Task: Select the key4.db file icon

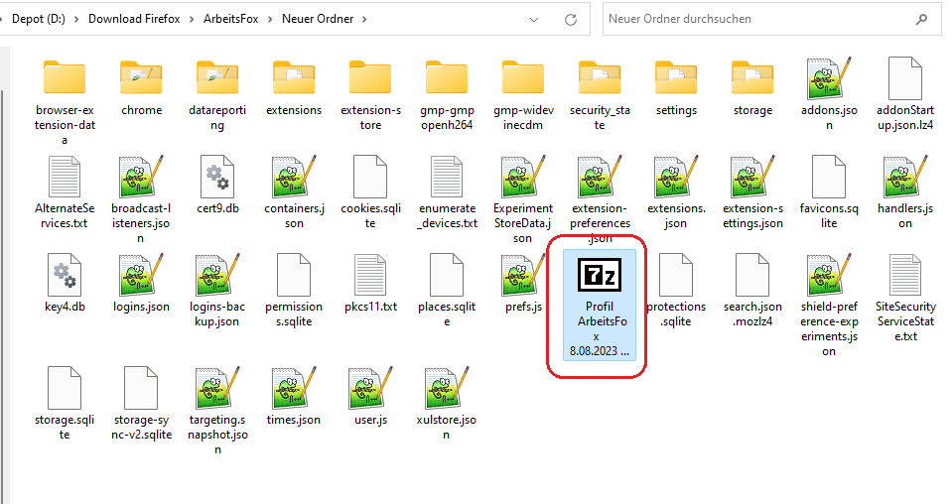Action: (65, 275)
